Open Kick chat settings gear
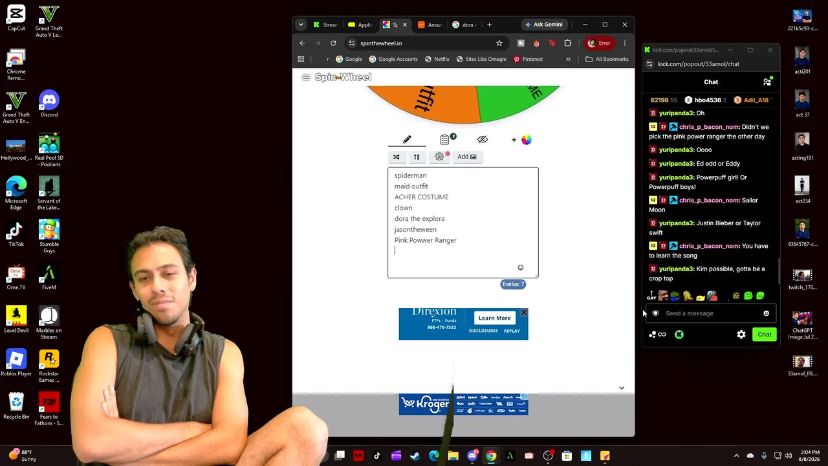 [741, 335]
